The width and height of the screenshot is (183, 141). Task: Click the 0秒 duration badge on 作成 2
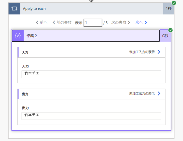click(165, 36)
